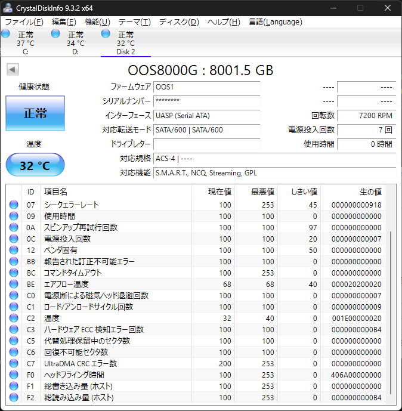This screenshot has height=411, width=402.
Task: Switch to the 32 °C Disk 2 tab
Action: click(125, 43)
